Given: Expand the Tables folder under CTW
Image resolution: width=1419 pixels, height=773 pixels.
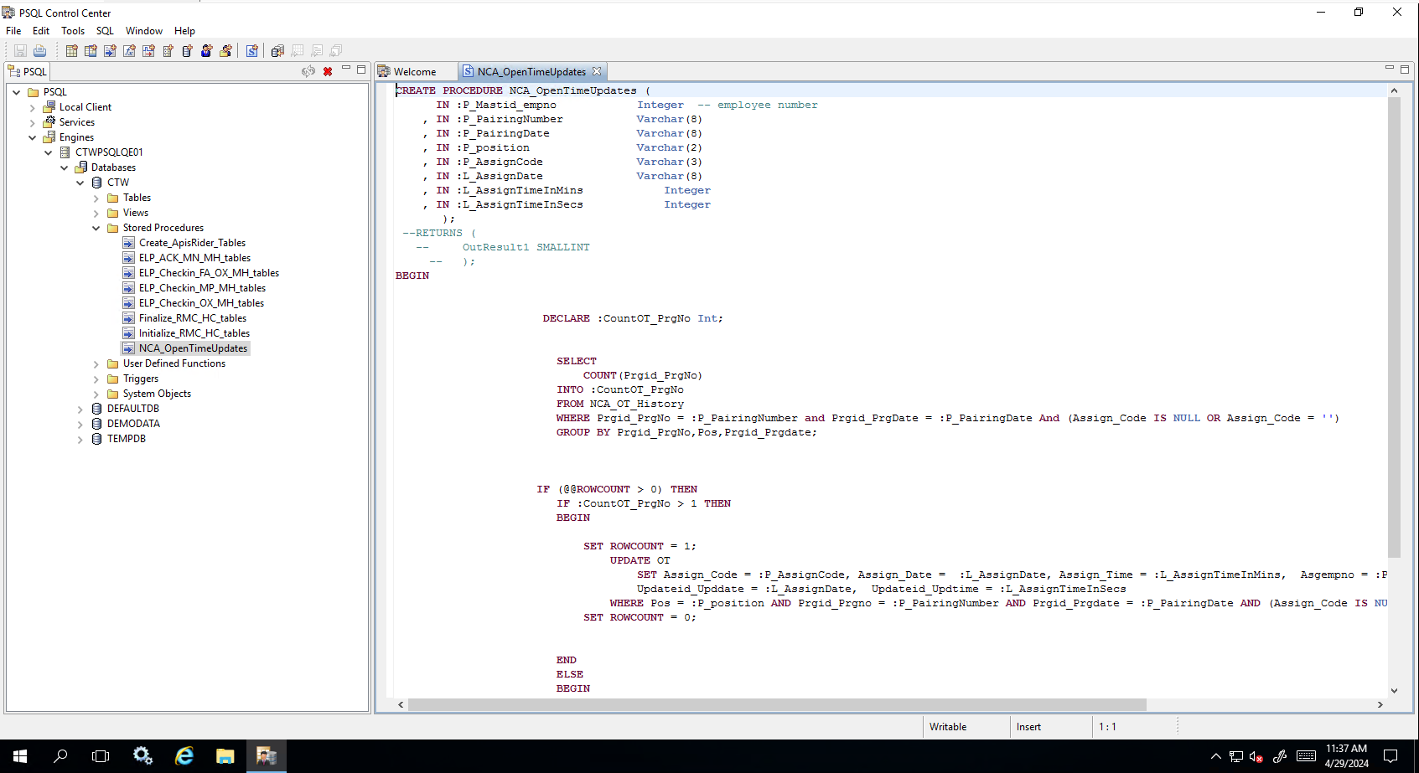Looking at the screenshot, I should coord(96,198).
